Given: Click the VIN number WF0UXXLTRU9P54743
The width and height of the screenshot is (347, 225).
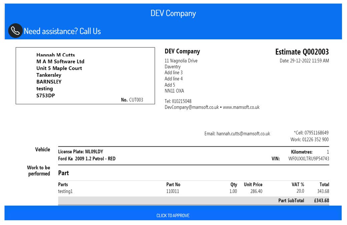Looking at the screenshot, I should point(309,159).
